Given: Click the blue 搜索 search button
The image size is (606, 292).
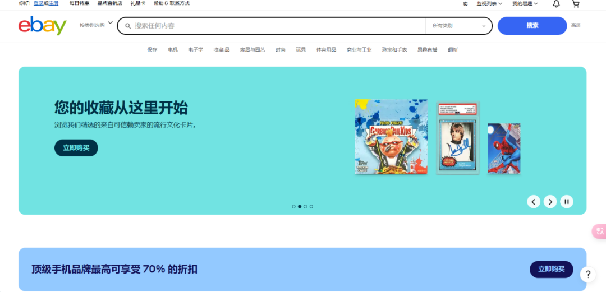Looking at the screenshot, I should click(532, 25).
